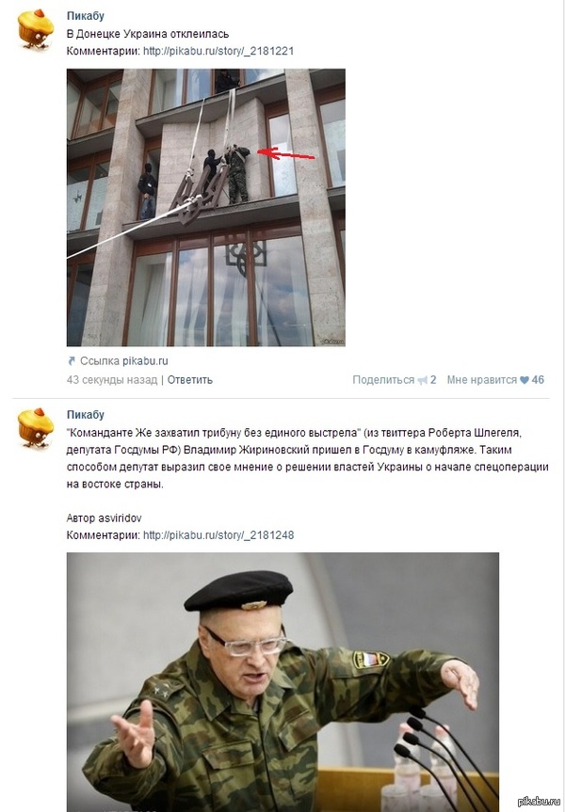The height and width of the screenshot is (812, 565).
Task: Click the megaphone share icon beside the 2 count
Action: pyautogui.click(x=423, y=380)
